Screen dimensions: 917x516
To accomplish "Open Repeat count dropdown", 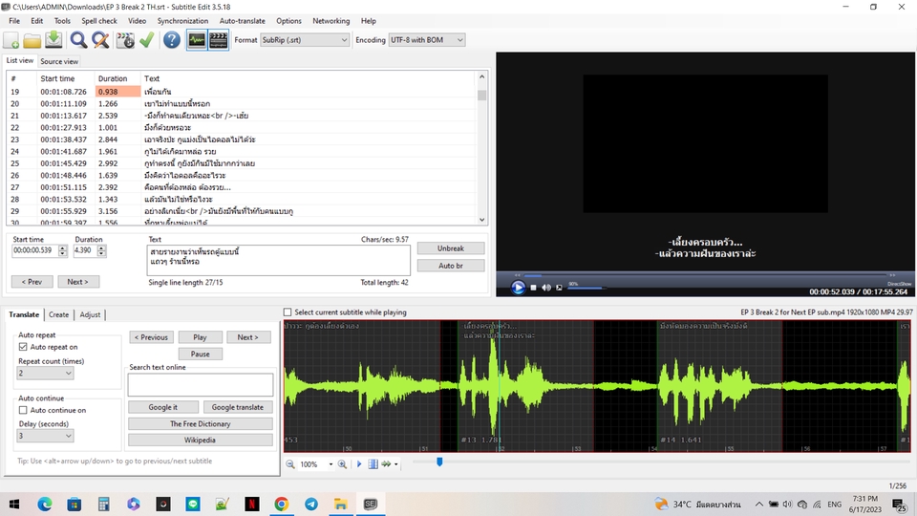I will [46, 373].
